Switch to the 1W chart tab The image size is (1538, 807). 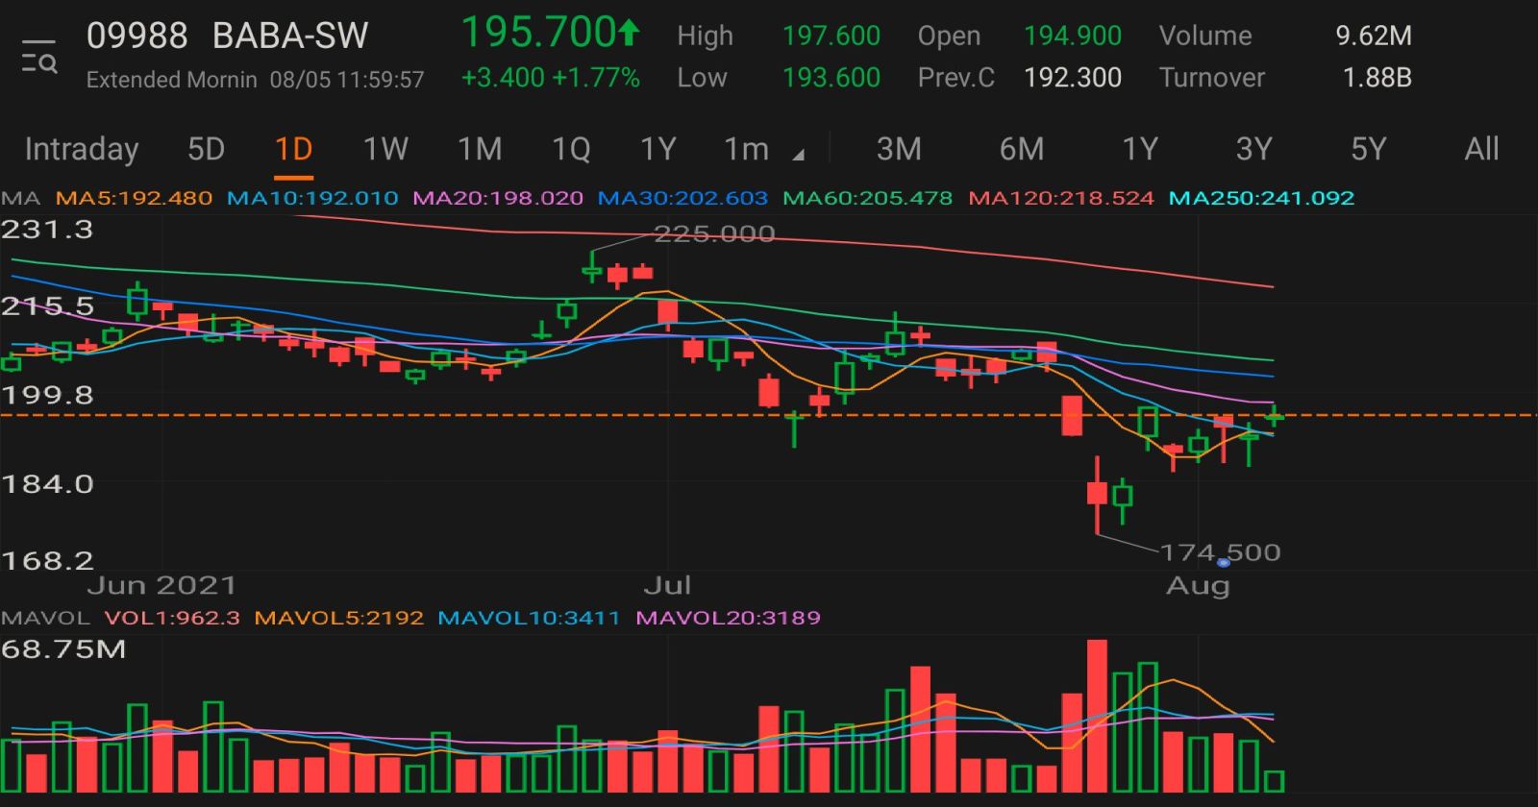[x=385, y=149]
